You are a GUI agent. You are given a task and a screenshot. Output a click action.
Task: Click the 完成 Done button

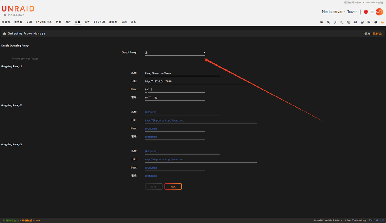(173, 187)
